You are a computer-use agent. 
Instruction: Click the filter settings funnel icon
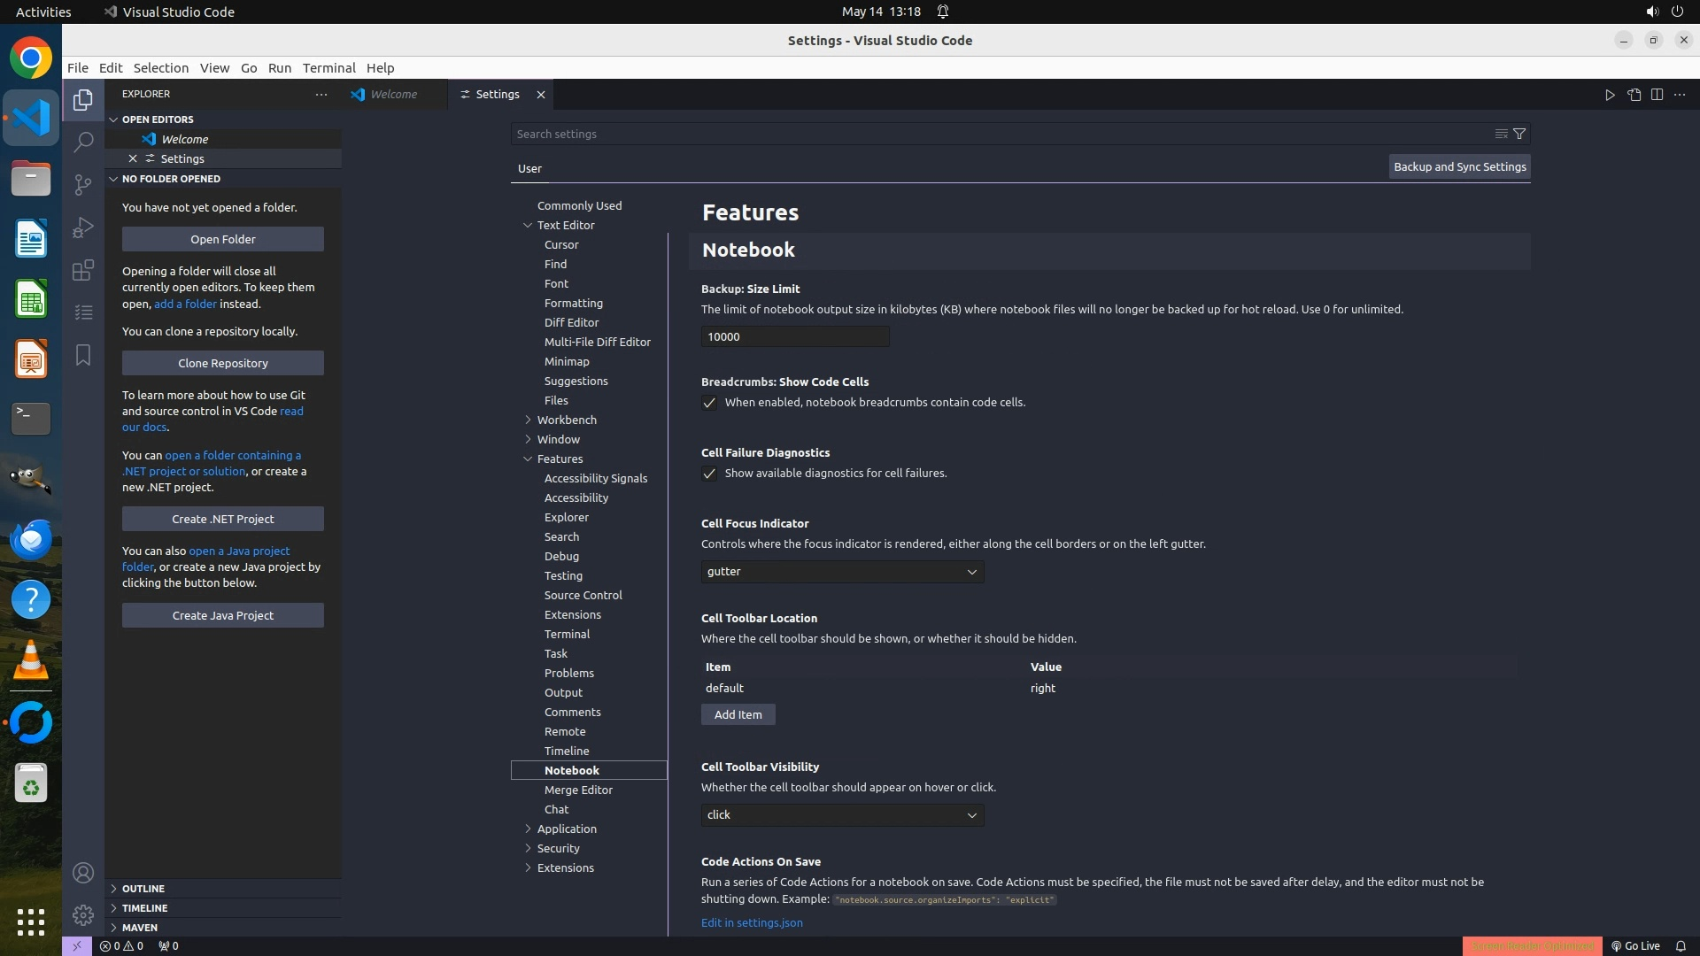[x=1519, y=134]
